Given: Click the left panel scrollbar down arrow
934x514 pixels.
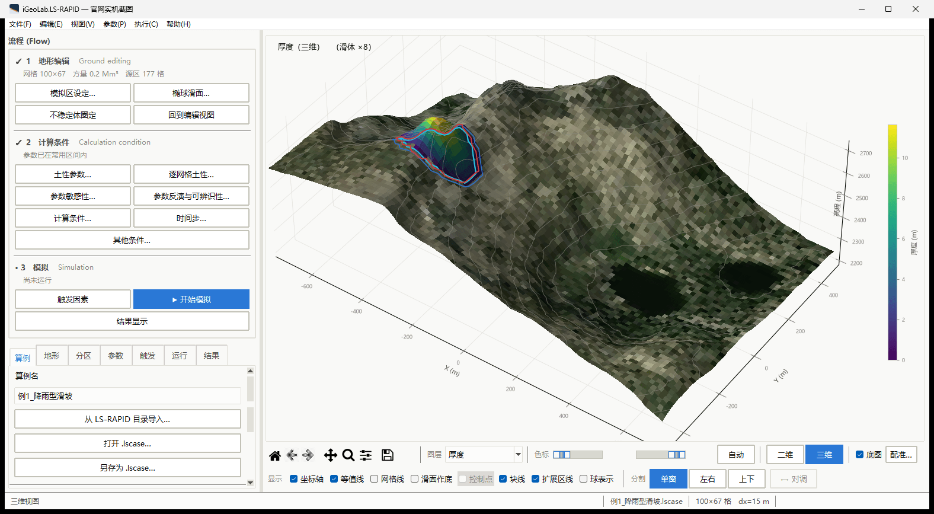Looking at the screenshot, I should click(250, 483).
